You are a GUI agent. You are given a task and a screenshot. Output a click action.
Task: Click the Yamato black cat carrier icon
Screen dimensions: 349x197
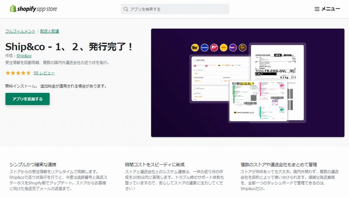[x=195, y=48]
